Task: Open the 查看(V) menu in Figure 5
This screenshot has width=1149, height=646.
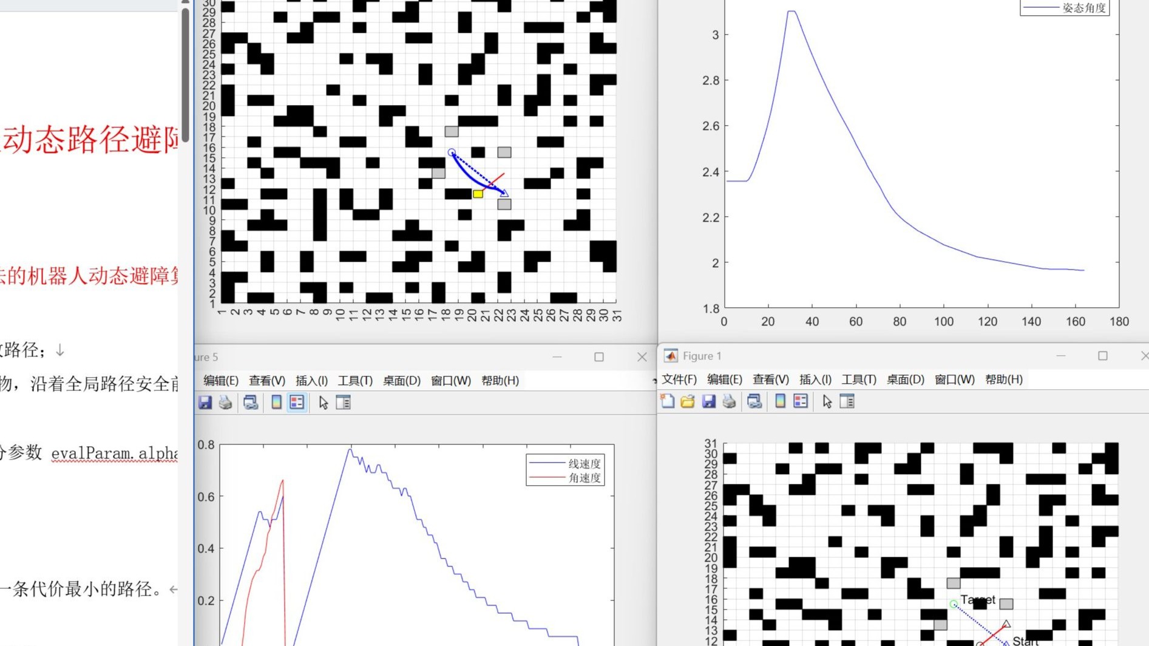Action: tap(267, 381)
